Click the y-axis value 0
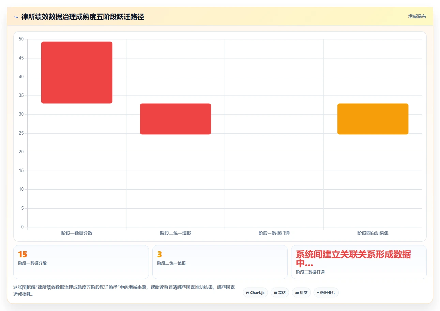This screenshot has height=311, width=440. click(22, 227)
